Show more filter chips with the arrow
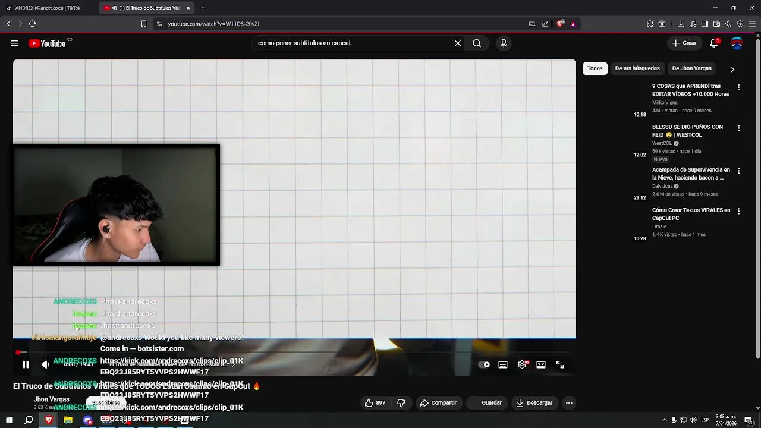 [x=732, y=69]
